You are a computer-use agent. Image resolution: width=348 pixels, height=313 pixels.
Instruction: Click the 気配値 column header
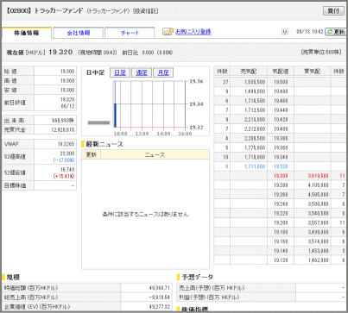(281, 72)
